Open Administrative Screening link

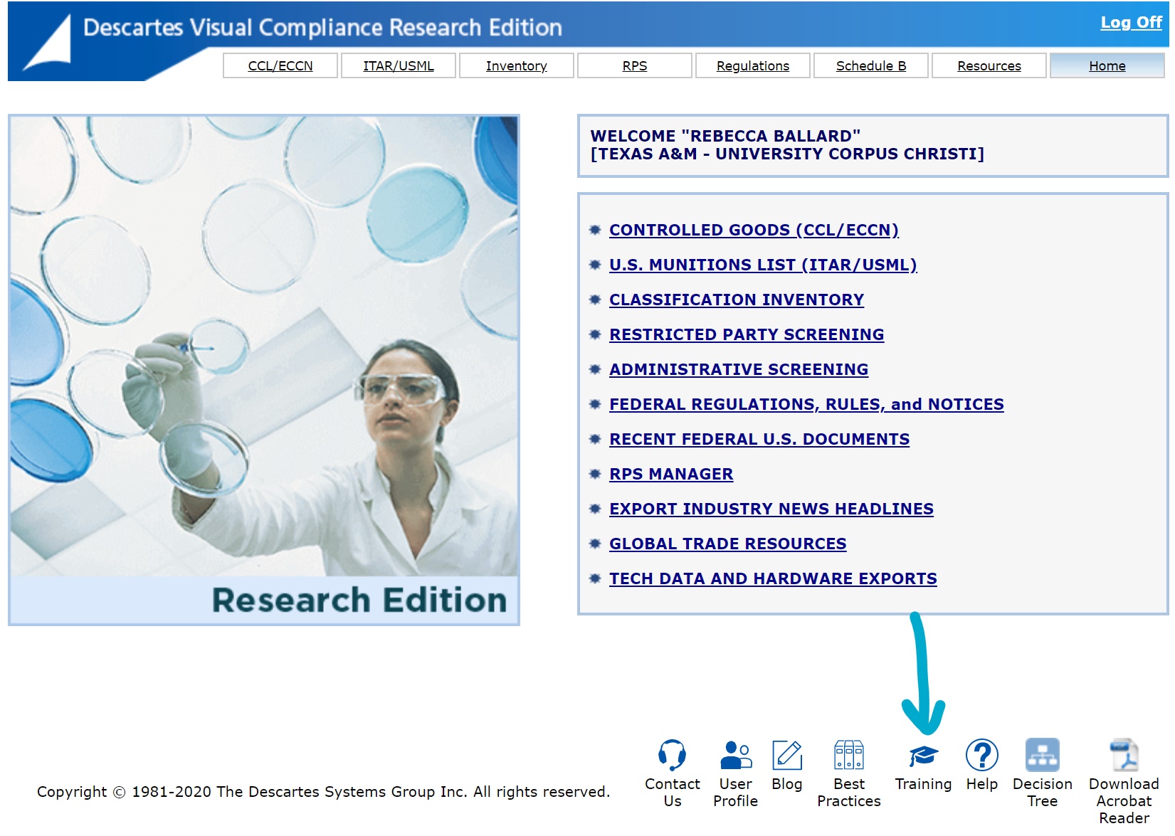739,369
